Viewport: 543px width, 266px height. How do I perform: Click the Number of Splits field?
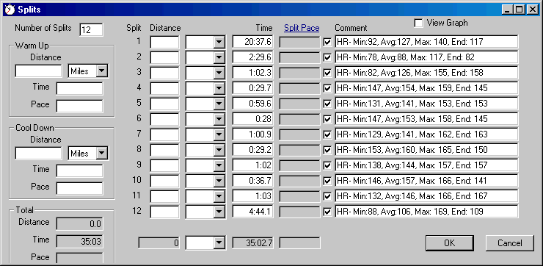(91, 30)
